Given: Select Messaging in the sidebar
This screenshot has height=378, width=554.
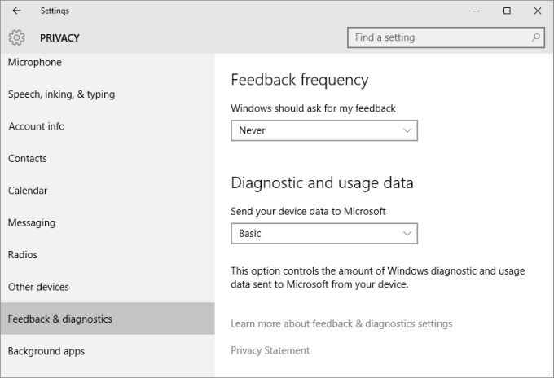Looking at the screenshot, I should click(x=108, y=223).
